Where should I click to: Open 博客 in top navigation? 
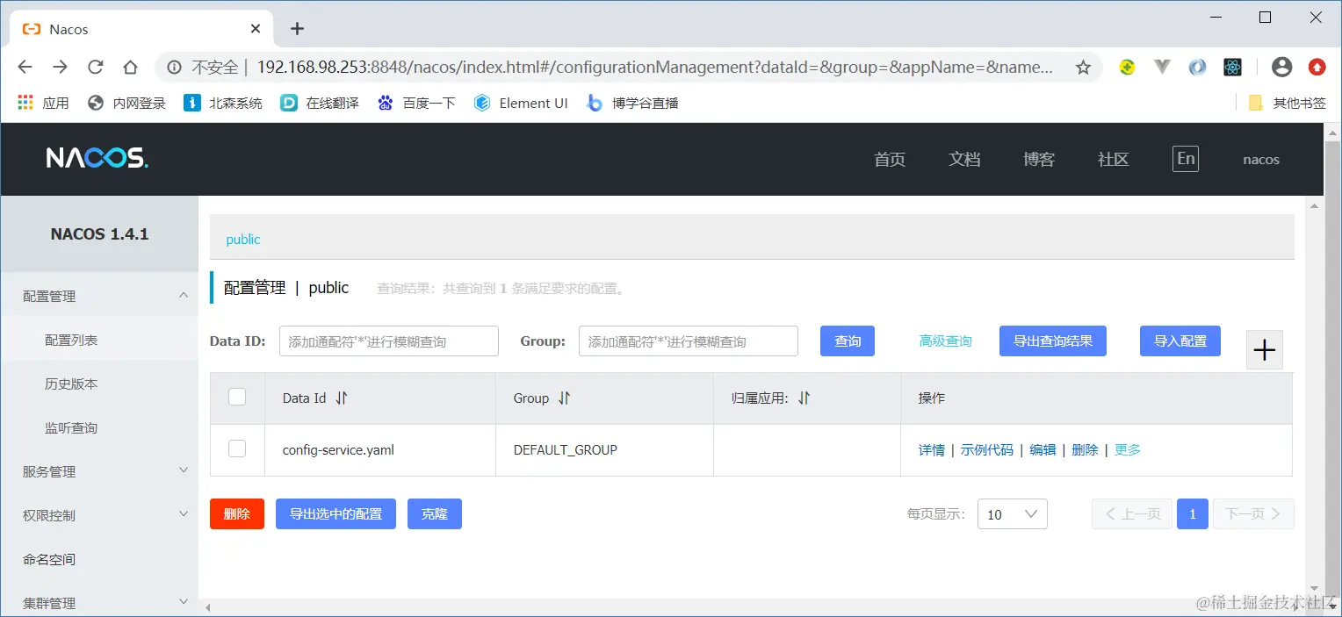1039,159
